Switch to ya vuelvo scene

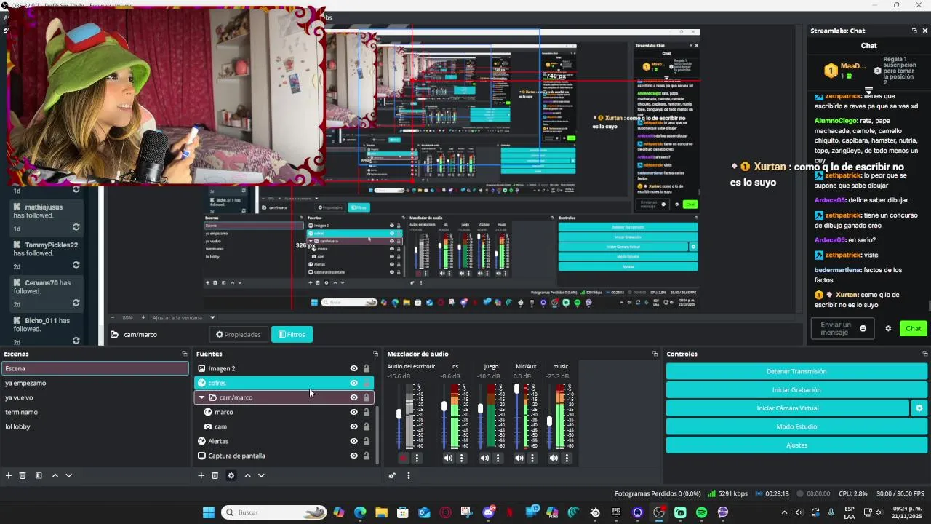[95, 397]
